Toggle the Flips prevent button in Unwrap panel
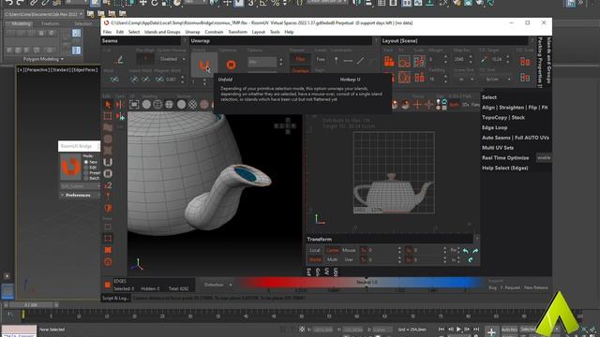Image resolution: width=600 pixels, height=337 pixels. coord(300,59)
